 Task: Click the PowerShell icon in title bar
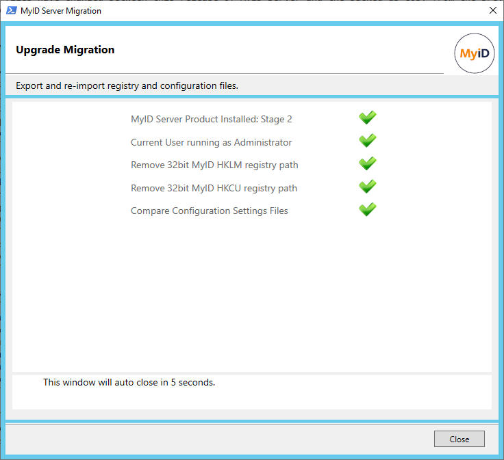click(x=11, y=10)
